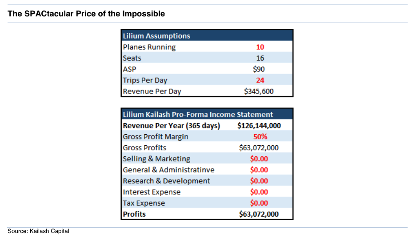Click the 'Tax Expense' row label
The image size is (412, 237).
coord(144,203)
